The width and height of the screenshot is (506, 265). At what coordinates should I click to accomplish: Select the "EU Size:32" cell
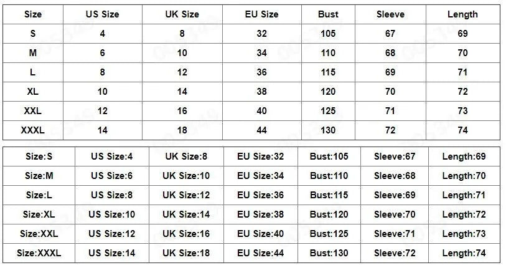click(260, 157)
